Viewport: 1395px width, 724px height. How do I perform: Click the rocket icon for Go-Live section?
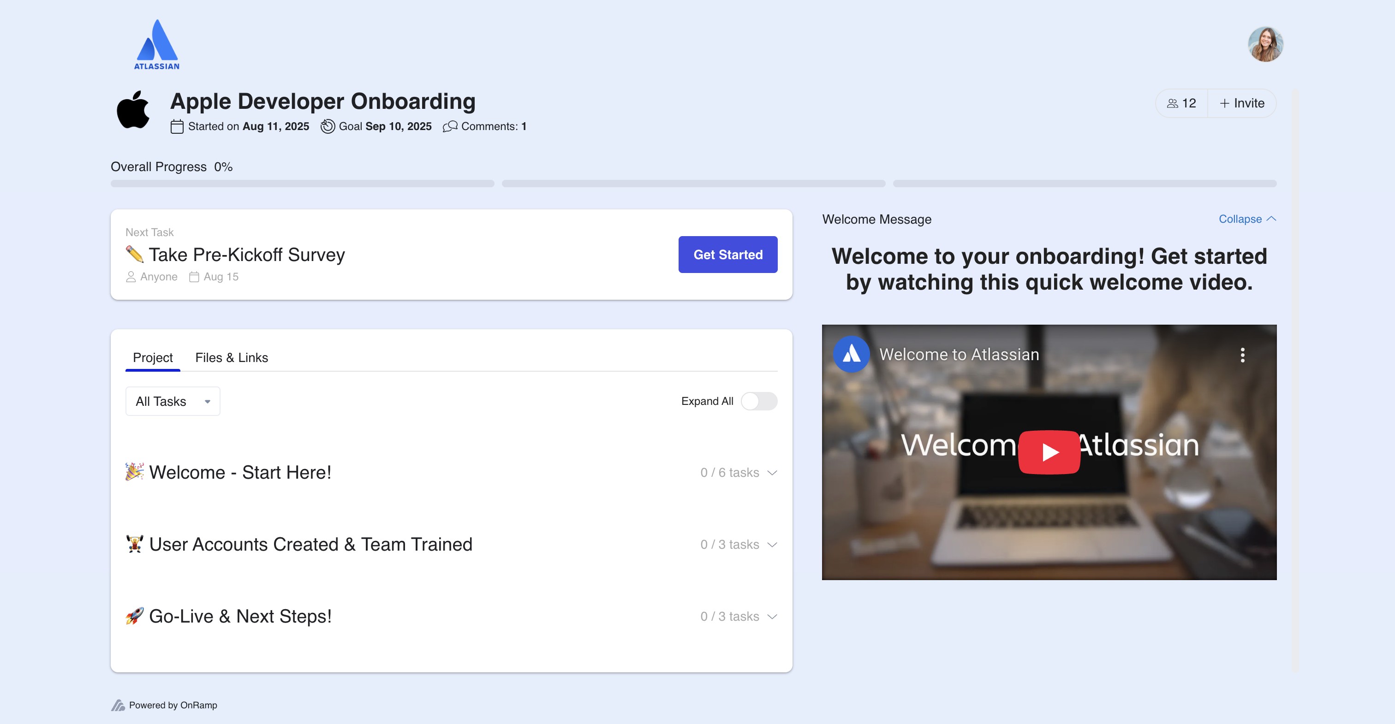pyautogui.click(x=134, y=616)
